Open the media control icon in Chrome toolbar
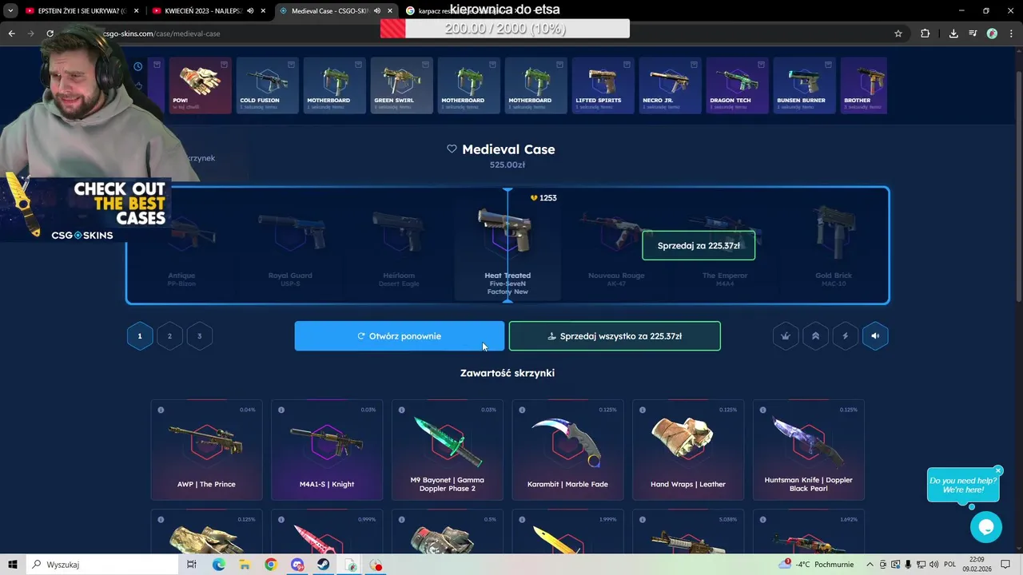 (x=973, y=34)
